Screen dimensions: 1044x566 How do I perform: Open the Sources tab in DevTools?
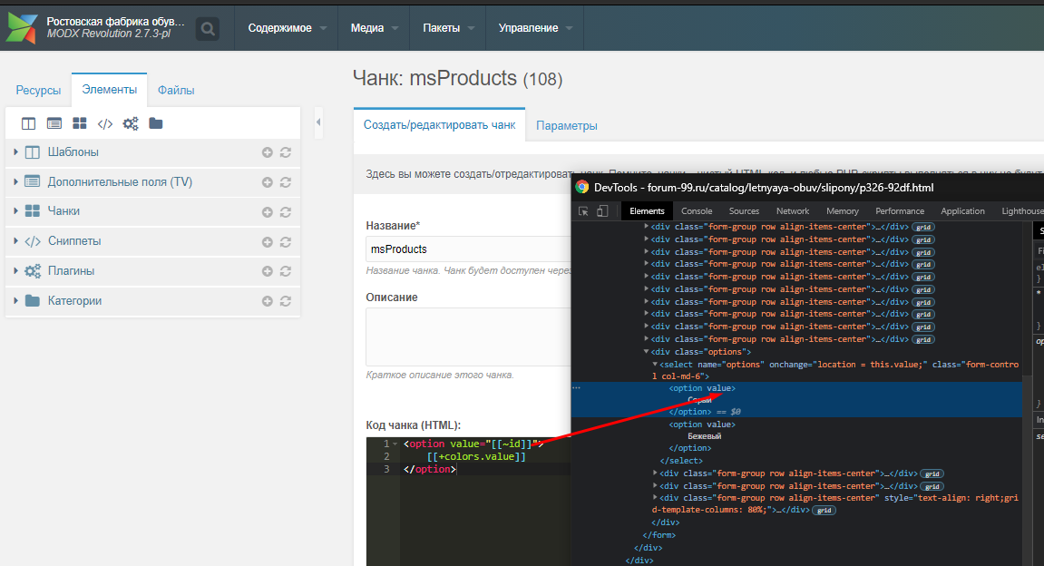point(744,211)
